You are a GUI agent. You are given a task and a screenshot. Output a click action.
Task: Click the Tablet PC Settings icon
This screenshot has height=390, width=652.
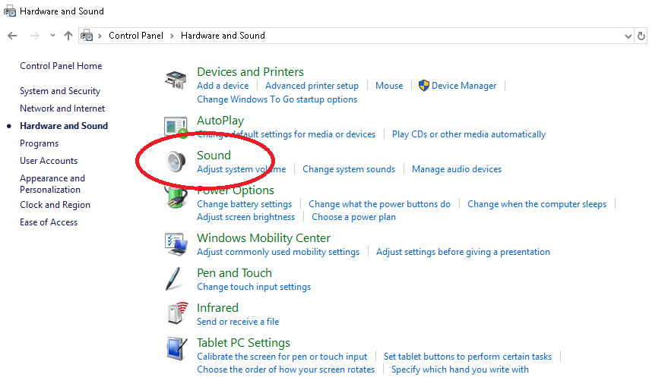coord(176,349)
